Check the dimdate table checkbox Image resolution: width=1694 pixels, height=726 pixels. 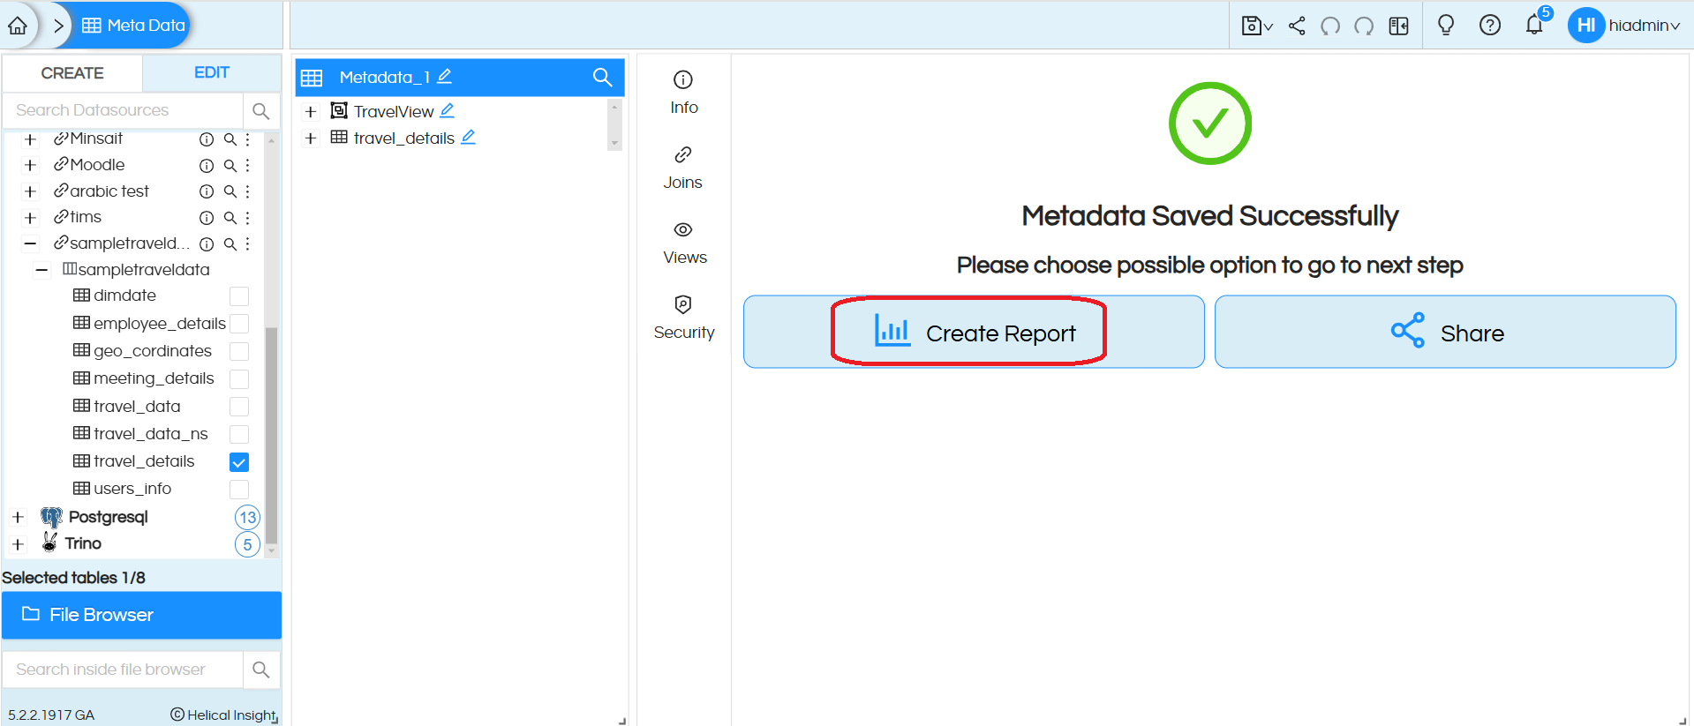tap(239, 296)
